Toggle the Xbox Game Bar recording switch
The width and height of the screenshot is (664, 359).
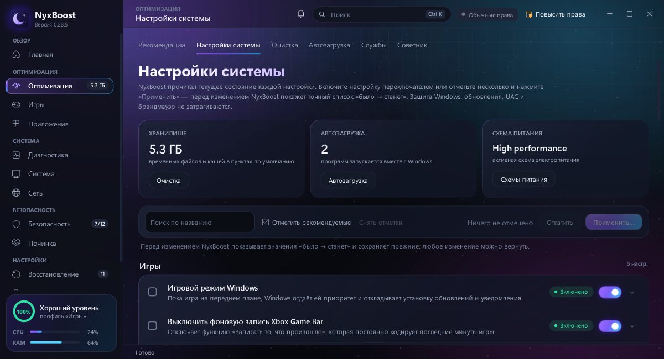pos(610,326)
